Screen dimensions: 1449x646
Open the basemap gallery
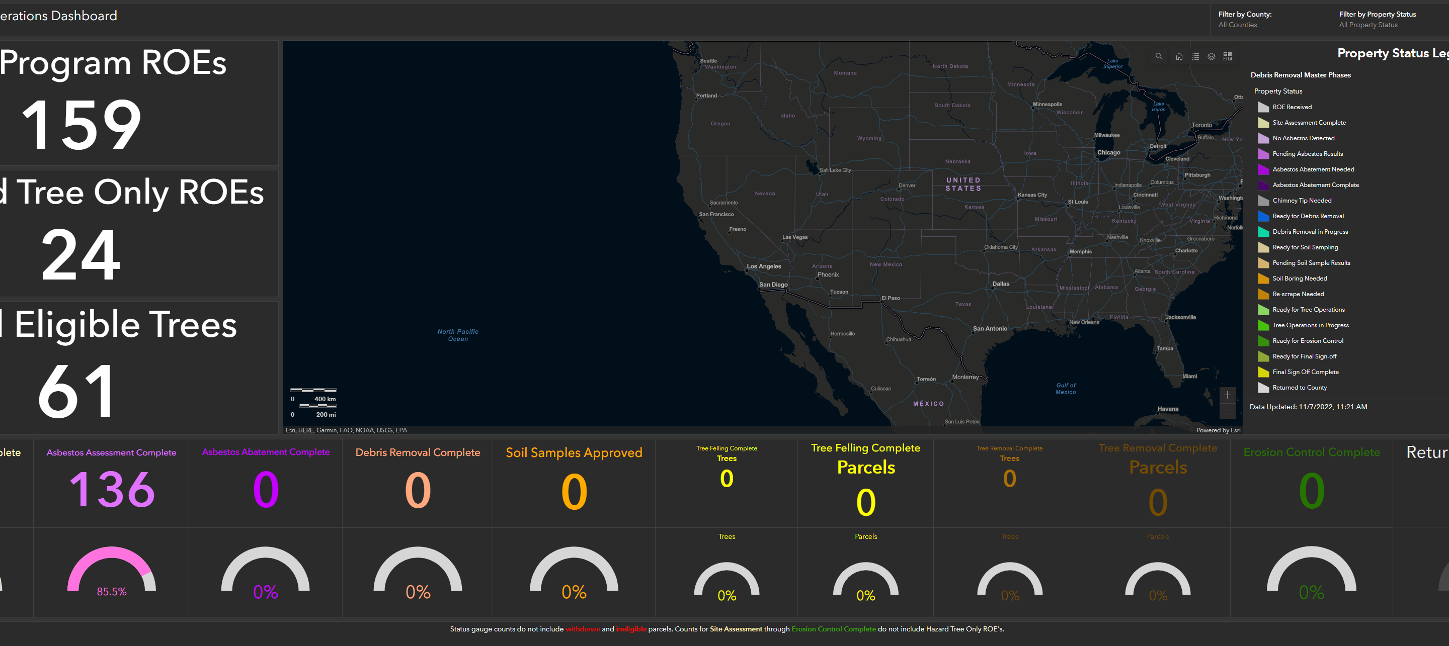1228,56
